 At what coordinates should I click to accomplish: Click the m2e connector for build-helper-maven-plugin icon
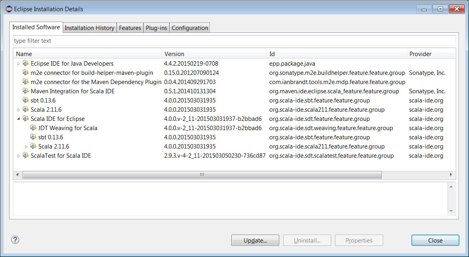click(26, 73)
